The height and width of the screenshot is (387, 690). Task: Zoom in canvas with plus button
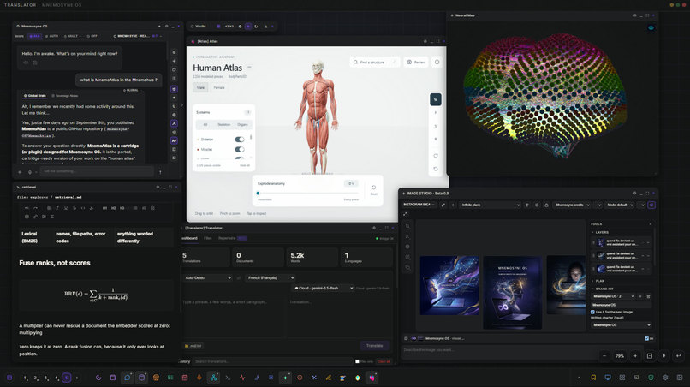(x=635, y=355)
